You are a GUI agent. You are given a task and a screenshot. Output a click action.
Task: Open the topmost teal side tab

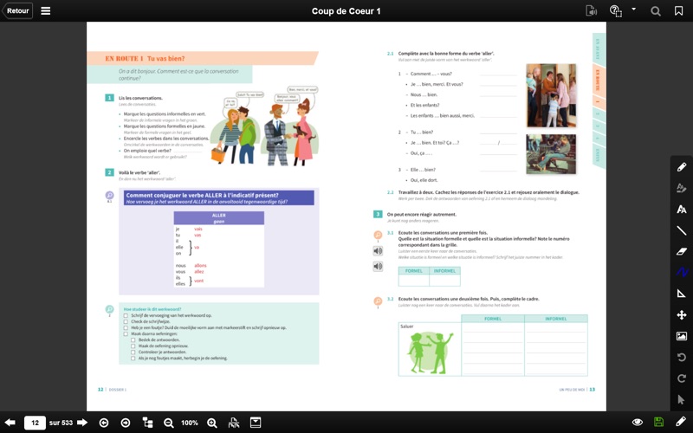(x=599, y=48)
